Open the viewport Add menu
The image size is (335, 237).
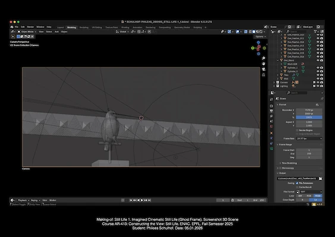[56, 31]
